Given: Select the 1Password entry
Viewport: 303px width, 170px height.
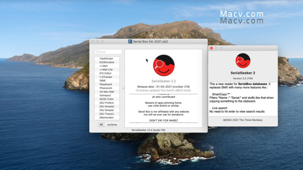Looking at the screenshot, I should point(107,88).
